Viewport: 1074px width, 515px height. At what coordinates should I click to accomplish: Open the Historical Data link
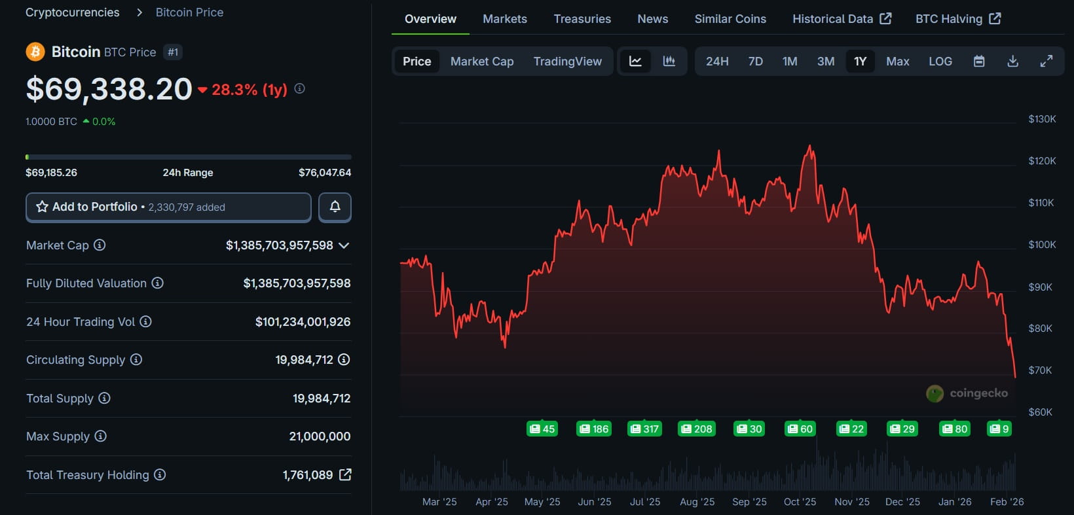(842, 19)
